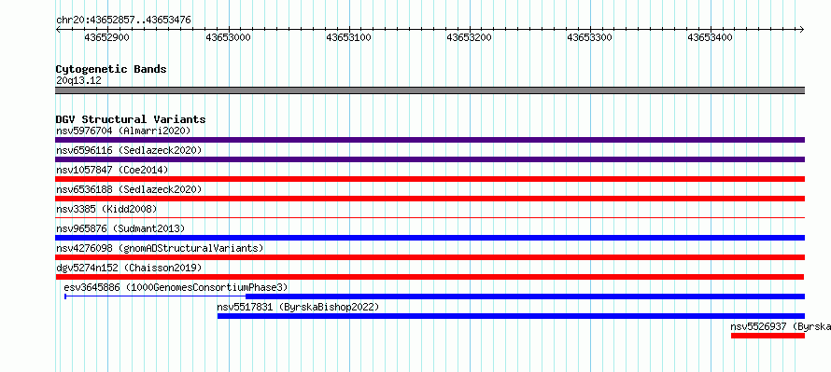Click the chr20:43652857..43653476 region text
This screenshot has width=831, height=372.
[123, 21]
